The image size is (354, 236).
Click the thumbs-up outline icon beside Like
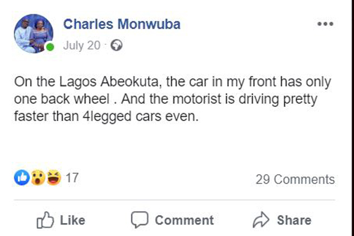click(x=45, y=220)
